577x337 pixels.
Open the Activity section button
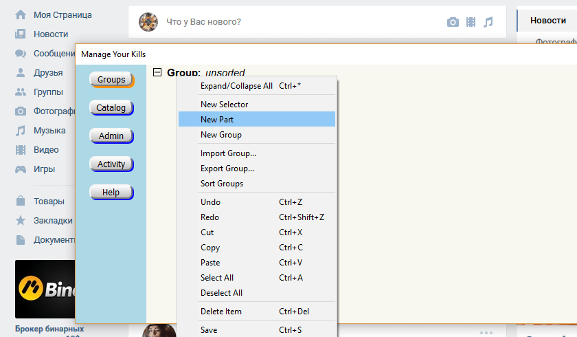111,164
